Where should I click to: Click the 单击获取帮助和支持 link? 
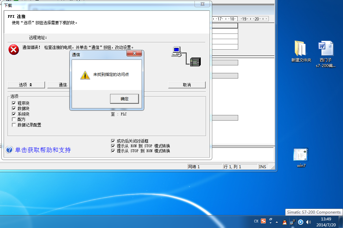pos(43,150)
